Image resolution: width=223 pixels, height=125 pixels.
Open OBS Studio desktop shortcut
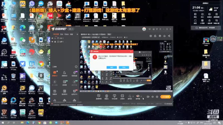point(4,53)
